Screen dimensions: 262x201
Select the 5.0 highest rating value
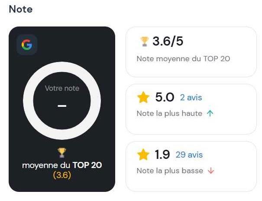coord(165,97)
